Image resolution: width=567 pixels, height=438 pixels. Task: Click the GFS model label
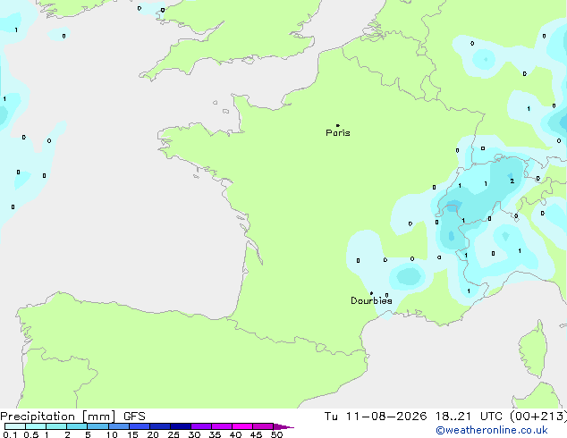(x=134, y=417)
